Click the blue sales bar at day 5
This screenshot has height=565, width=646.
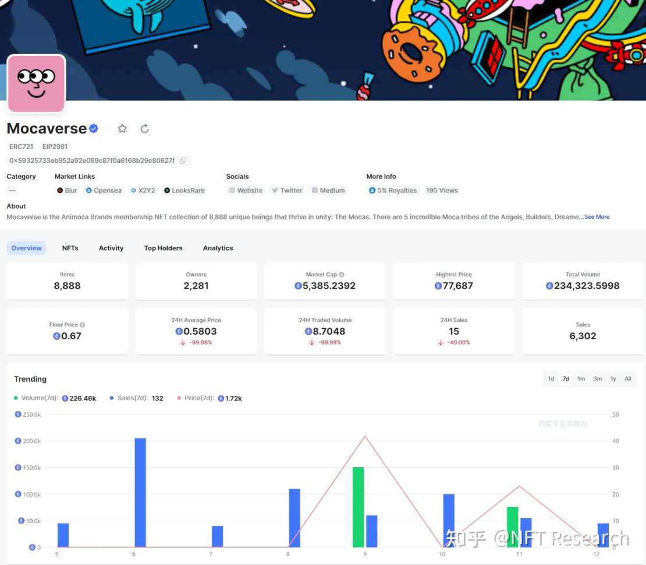pos(63,535)
